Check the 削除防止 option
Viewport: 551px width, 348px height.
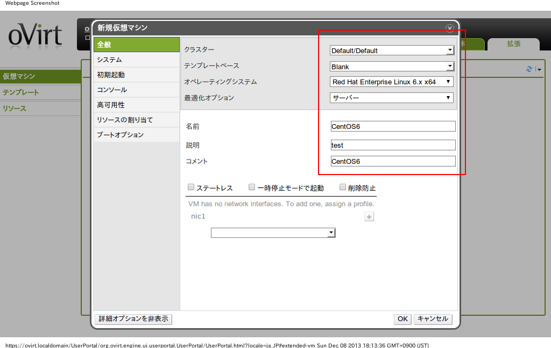[343, 187]
